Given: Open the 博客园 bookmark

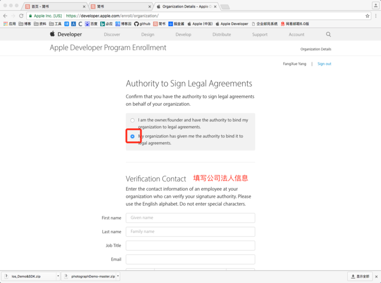Looking at the screenshot, I should 123,24.
